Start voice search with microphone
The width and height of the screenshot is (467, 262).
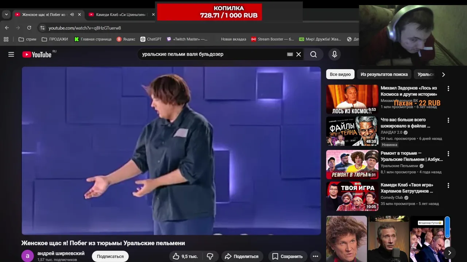pos(335,54)
